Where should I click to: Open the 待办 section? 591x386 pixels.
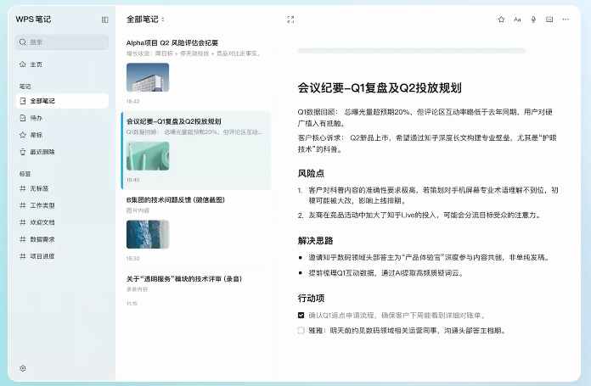tap(62, 118)
